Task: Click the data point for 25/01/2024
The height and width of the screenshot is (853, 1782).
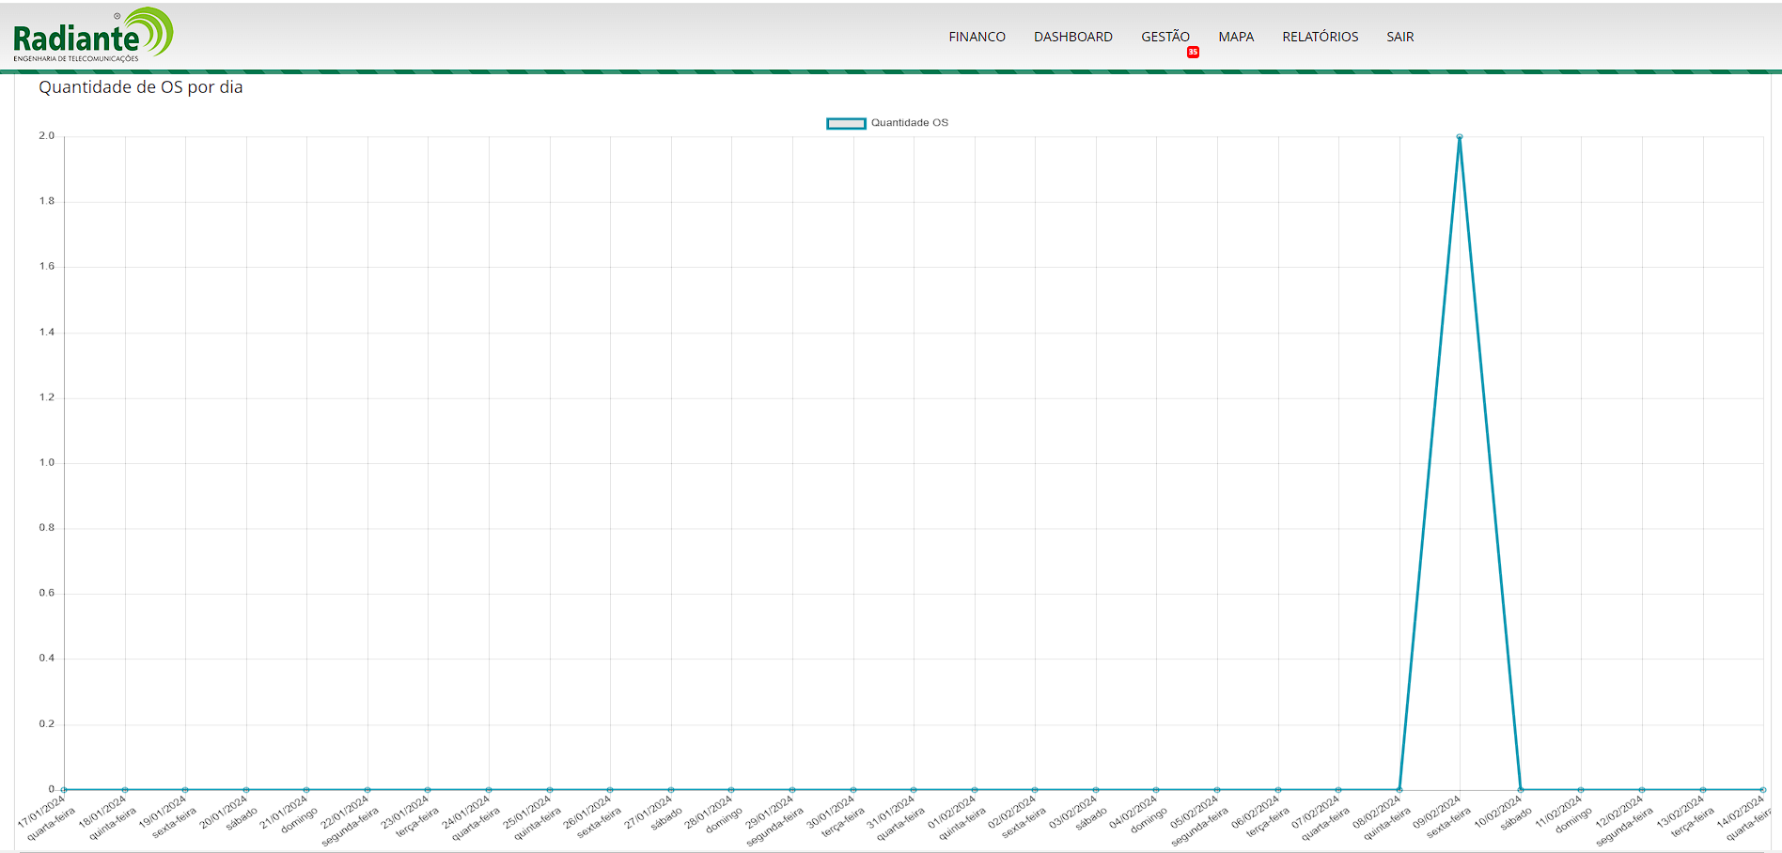Action: pyautogui.click(x=550, y=789)
